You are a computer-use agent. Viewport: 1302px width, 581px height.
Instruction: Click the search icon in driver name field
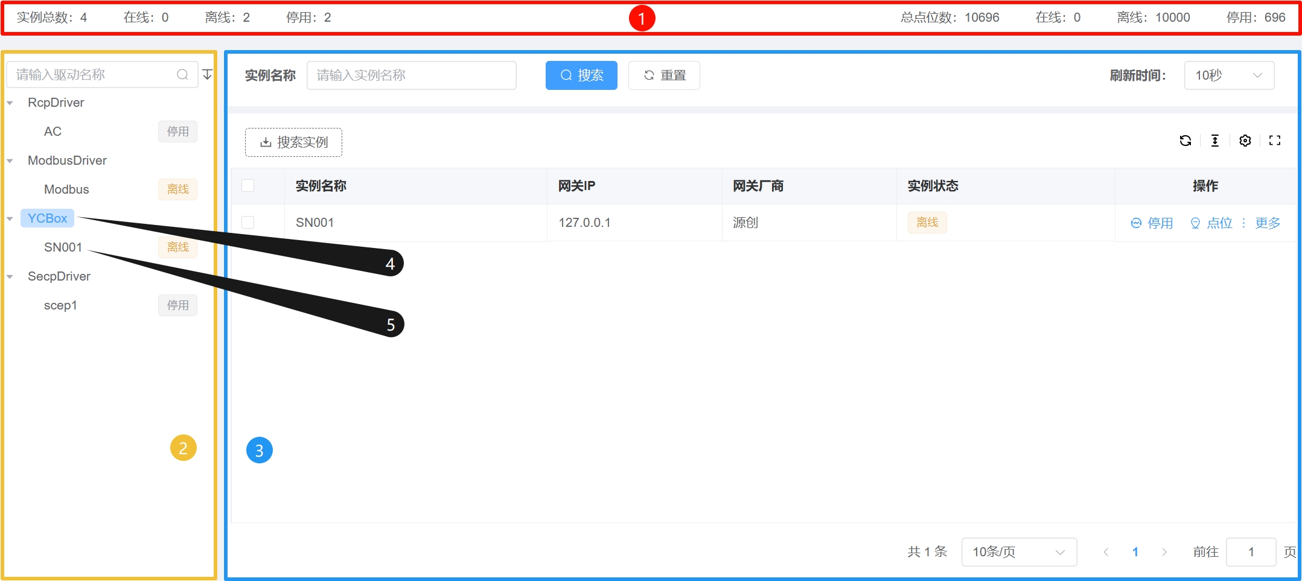182,75
